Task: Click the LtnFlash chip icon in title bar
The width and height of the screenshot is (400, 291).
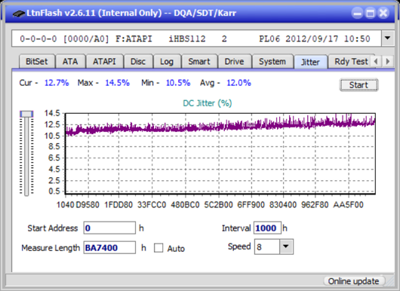Action: (19, 14)
